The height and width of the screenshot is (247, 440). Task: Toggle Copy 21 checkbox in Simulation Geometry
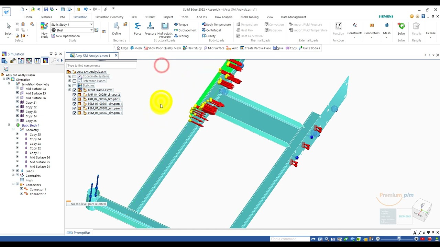pos(18,102)
